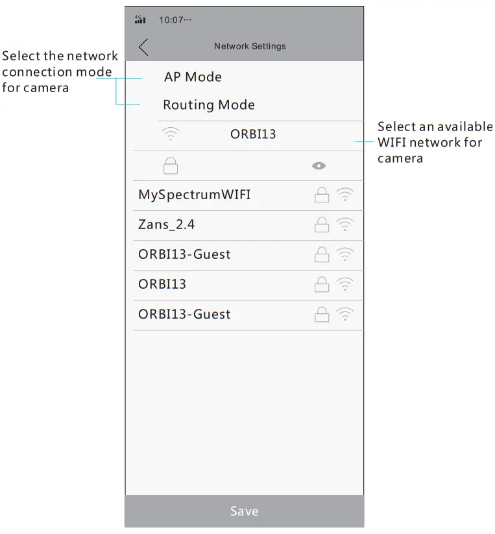
Task: Click the lock icon next to MySpectrumWIFI
Action: tap(322, 195)
